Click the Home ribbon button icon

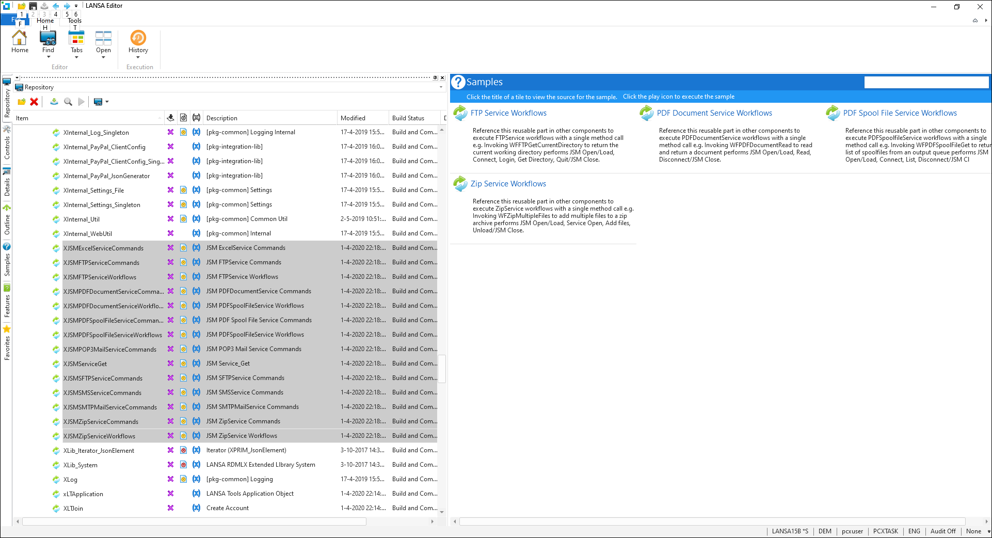(20, 38)
